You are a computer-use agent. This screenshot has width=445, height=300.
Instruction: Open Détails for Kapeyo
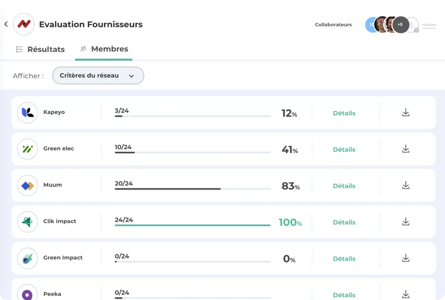pos(344,113)
